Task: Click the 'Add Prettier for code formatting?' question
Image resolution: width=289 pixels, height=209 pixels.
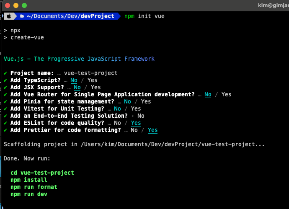Action: pyautogui.click(x=66, y=130)
